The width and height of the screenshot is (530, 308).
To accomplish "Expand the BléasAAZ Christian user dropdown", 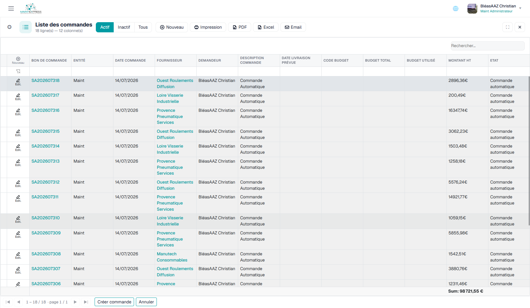I will [x=520, y=8].
